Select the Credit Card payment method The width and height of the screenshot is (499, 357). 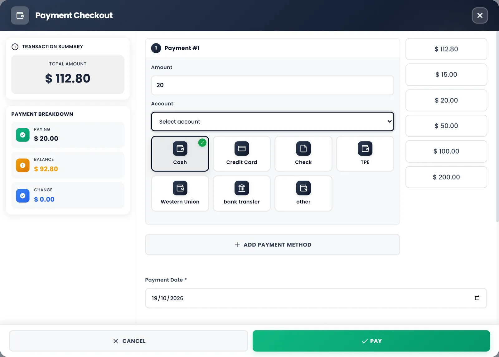pos(242,154)
